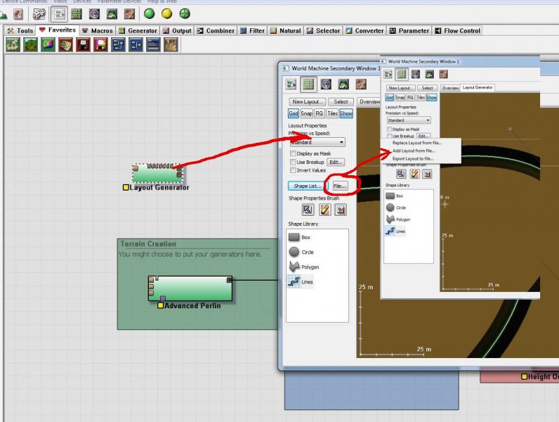Click File... button next to Shape List
This screenshot has width=559, height=422.
coord(340,186)
